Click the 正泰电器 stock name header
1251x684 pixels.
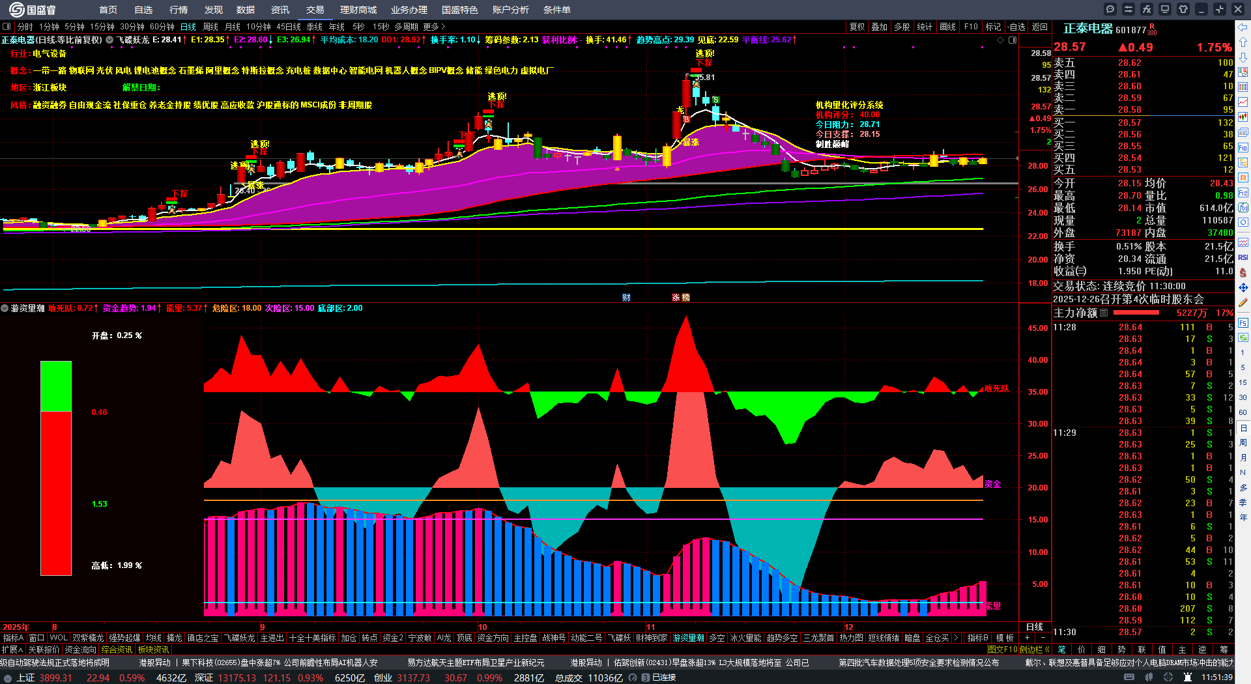coord(1088,29)
